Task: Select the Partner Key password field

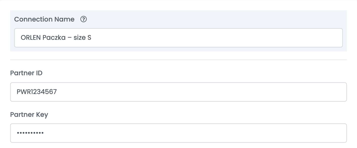Action: [178, 133]
